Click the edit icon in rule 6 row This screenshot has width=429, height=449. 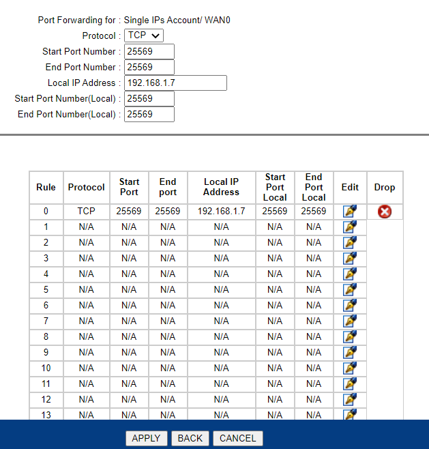point(350,306)
